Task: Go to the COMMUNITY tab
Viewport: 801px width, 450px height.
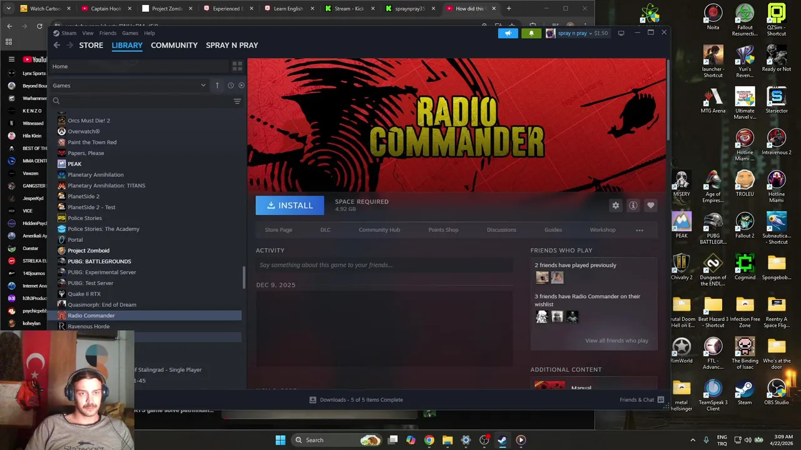Action: pos(174,45)
